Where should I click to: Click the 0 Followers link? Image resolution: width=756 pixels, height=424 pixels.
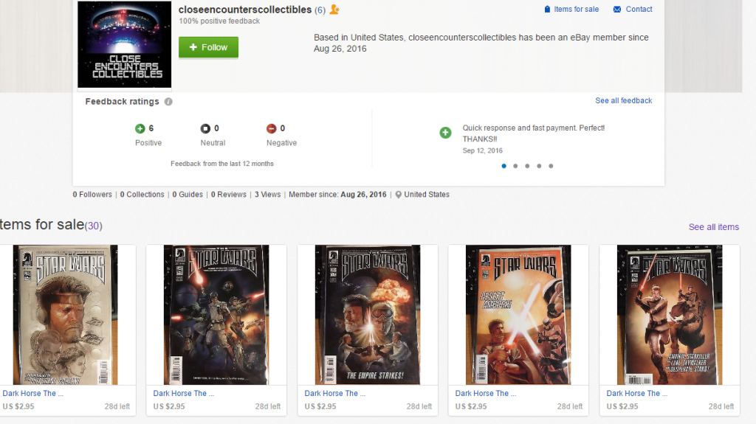92,195
